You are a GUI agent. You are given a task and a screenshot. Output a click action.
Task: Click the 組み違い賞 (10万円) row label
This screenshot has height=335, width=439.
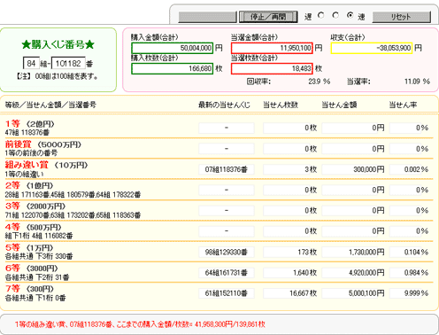click(x=46, y=165)
